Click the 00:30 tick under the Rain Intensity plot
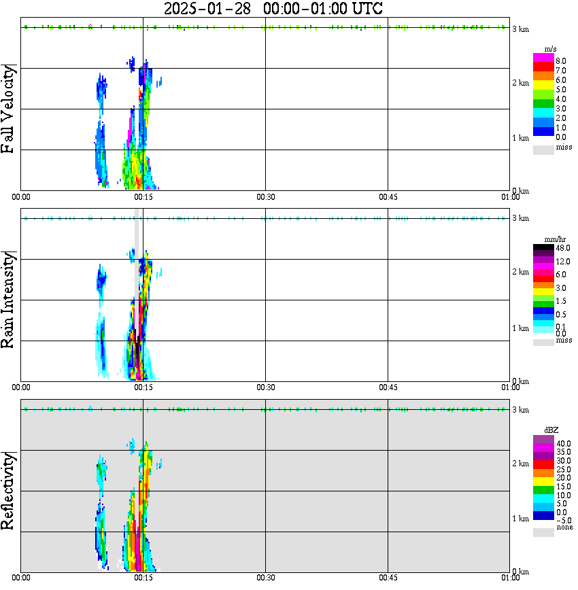Viewport: 578px width, 590px height. click(265, 387)
